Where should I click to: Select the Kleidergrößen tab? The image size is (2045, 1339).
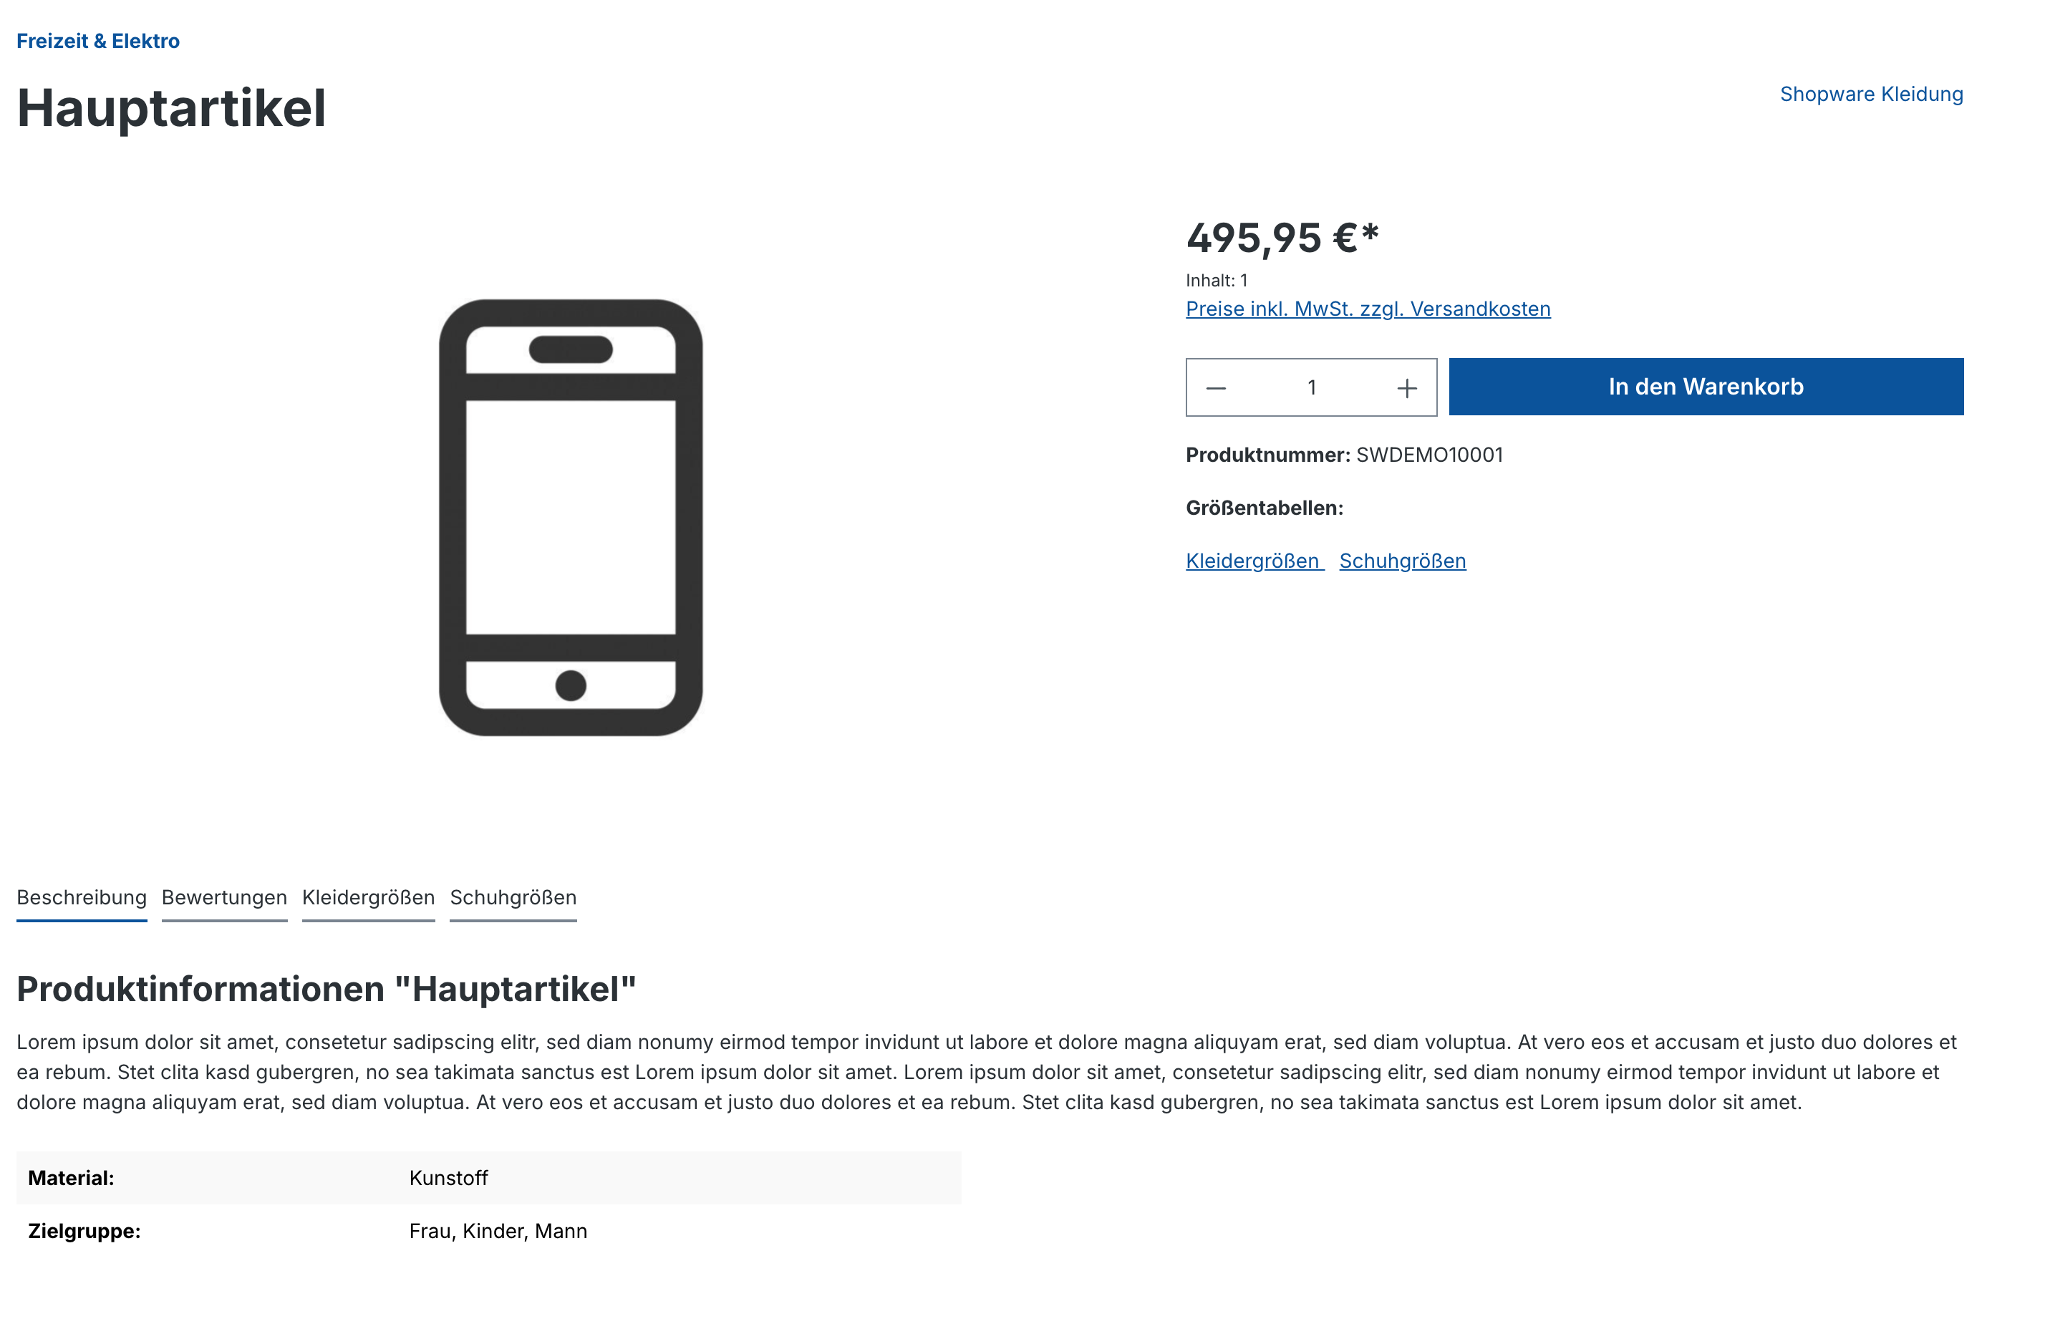(369, 898)
